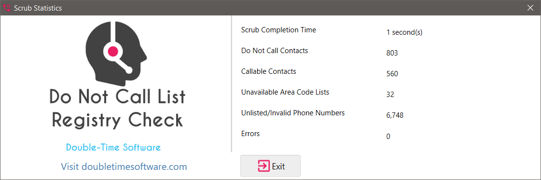The width and height of the screenshot is (541, 180).
Task: Click the 803 contacts value
Action: (392, 53)
